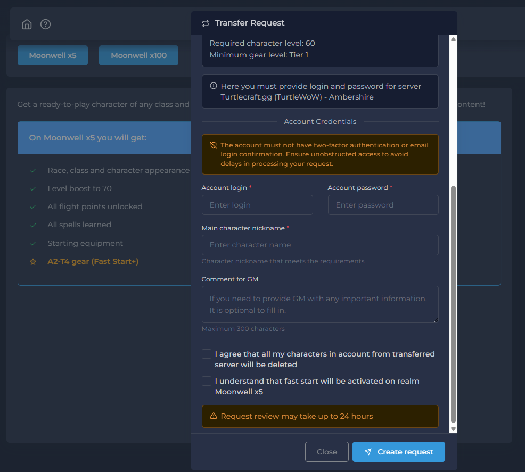Screen dimensions: 525x472
Task: Click warning triangle icon in review notice
Action: (214, 416)
